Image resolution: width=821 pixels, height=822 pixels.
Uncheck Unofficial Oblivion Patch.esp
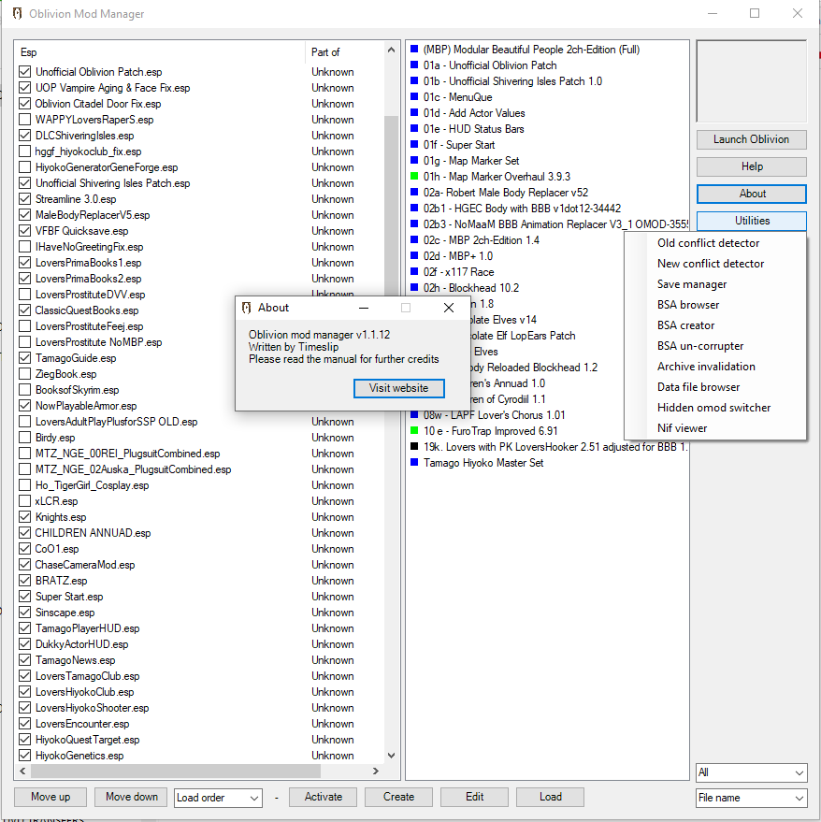point(24,71)
